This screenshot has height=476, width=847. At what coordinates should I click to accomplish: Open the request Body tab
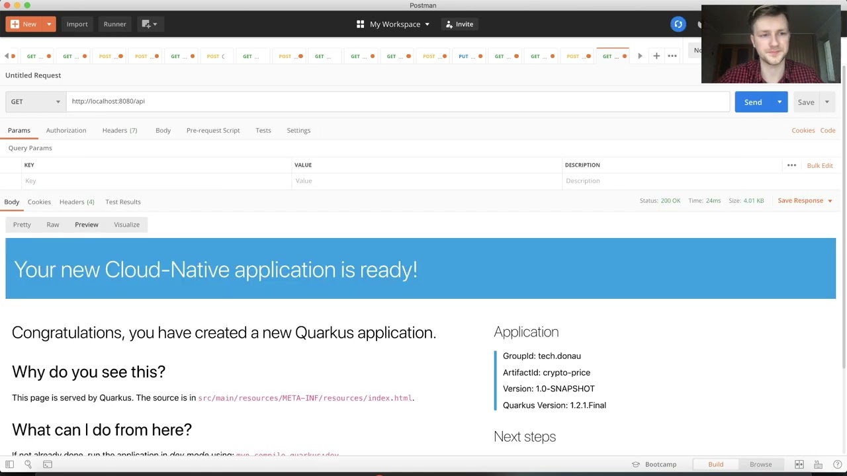(x=163, y=130)
